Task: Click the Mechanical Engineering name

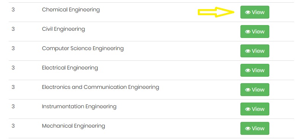Action: point(73,126)
